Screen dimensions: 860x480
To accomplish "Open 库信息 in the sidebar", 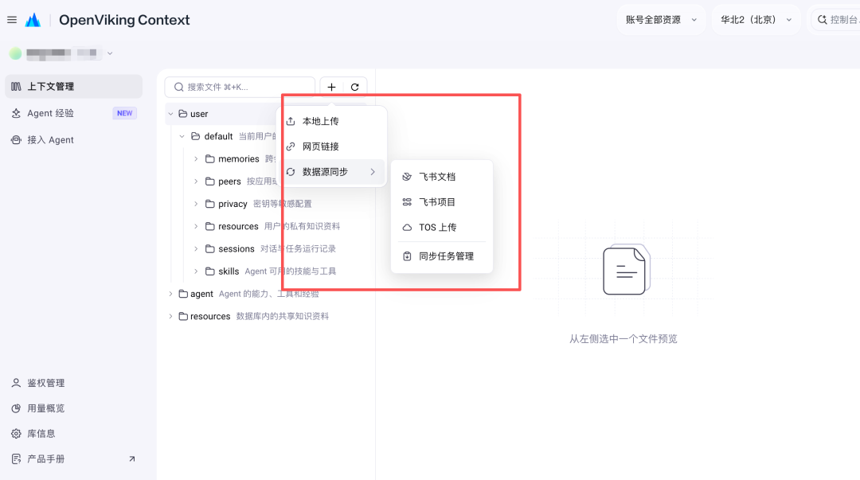I will tap(73, 433).
